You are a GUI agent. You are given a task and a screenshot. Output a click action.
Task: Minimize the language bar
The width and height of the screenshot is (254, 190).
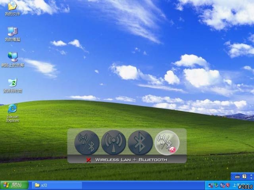tap(251, 175)
